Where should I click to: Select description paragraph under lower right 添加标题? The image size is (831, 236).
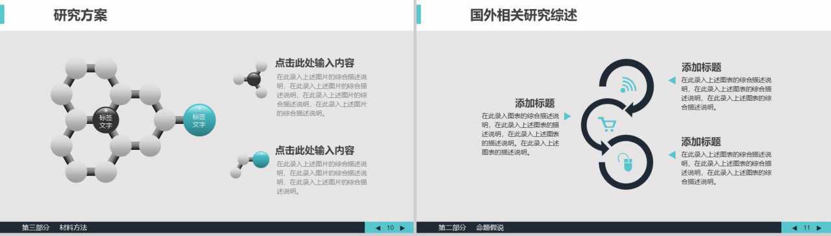(726, 169)
